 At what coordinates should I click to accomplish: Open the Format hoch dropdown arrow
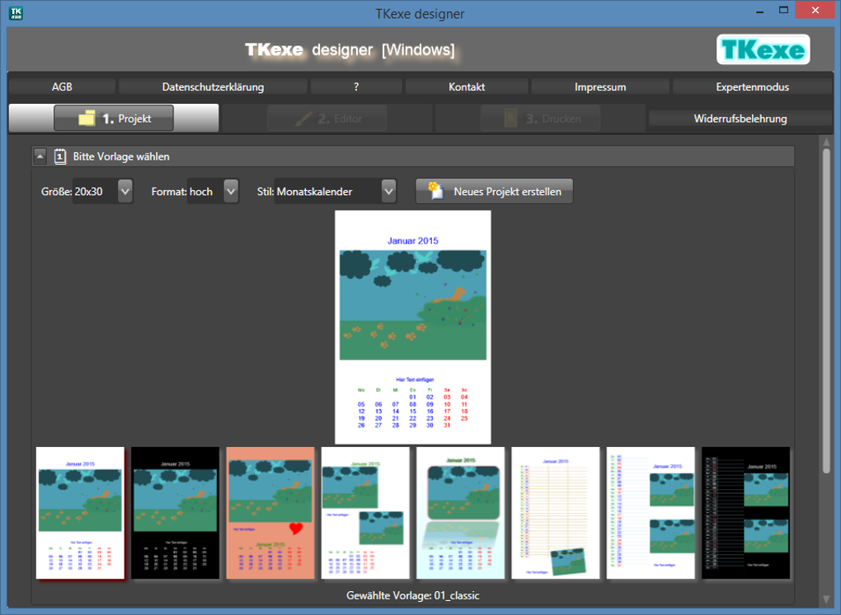click(231, 191)
